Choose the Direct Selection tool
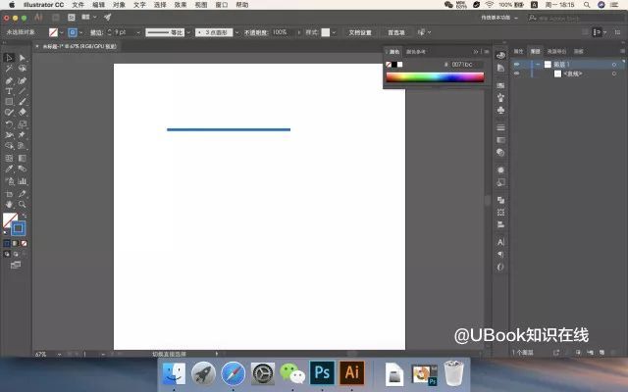This screenshot has width=628, height=392. click(x=22, y=58)
